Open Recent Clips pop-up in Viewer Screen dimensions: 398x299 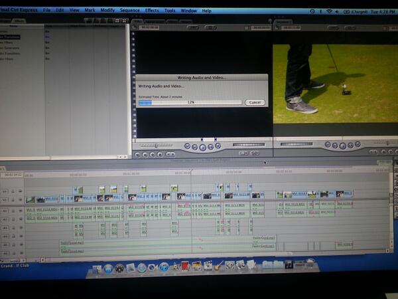(x=243, y=153)
